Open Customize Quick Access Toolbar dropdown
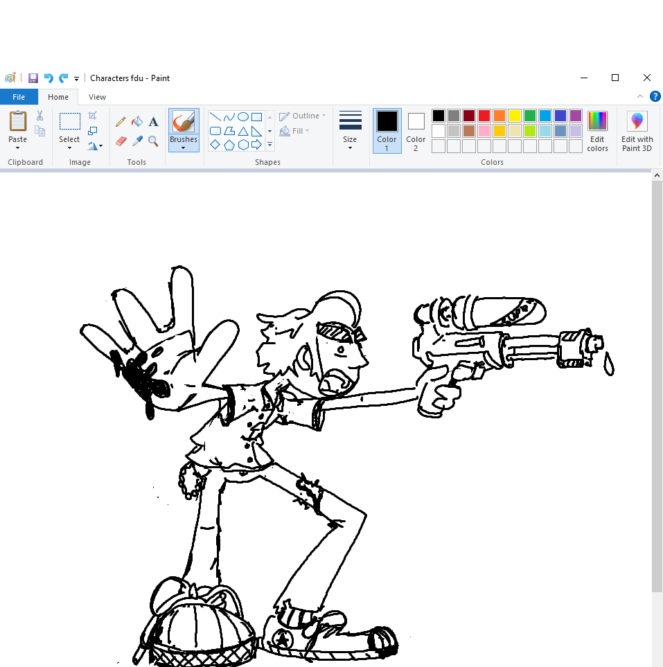663x667 pixels. point(77,79)
